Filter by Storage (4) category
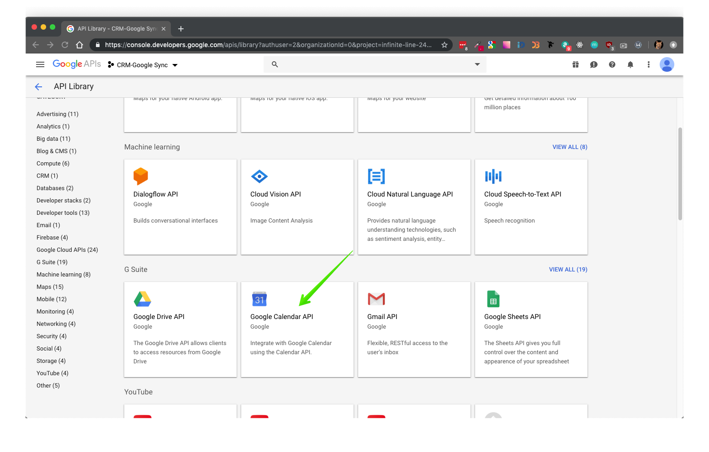Screen dimensions: 709x452 (51, 361)
